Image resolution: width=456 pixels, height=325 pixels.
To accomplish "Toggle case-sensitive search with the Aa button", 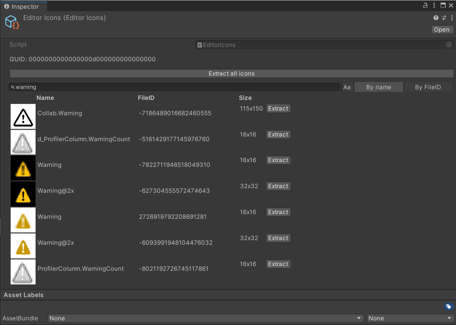I will pyautogui.click(x=347, y=87).
